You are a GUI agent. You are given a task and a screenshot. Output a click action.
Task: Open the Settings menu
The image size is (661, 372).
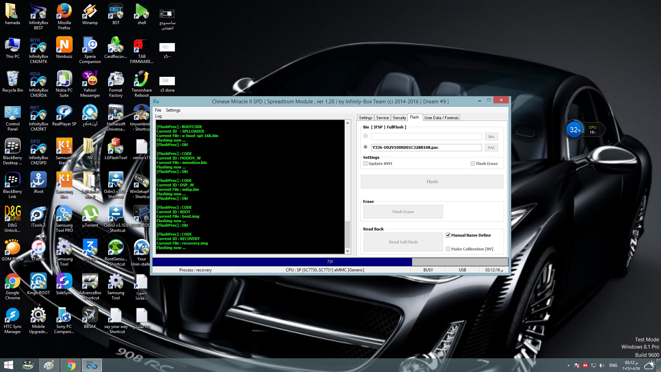[x=173, y=110]
